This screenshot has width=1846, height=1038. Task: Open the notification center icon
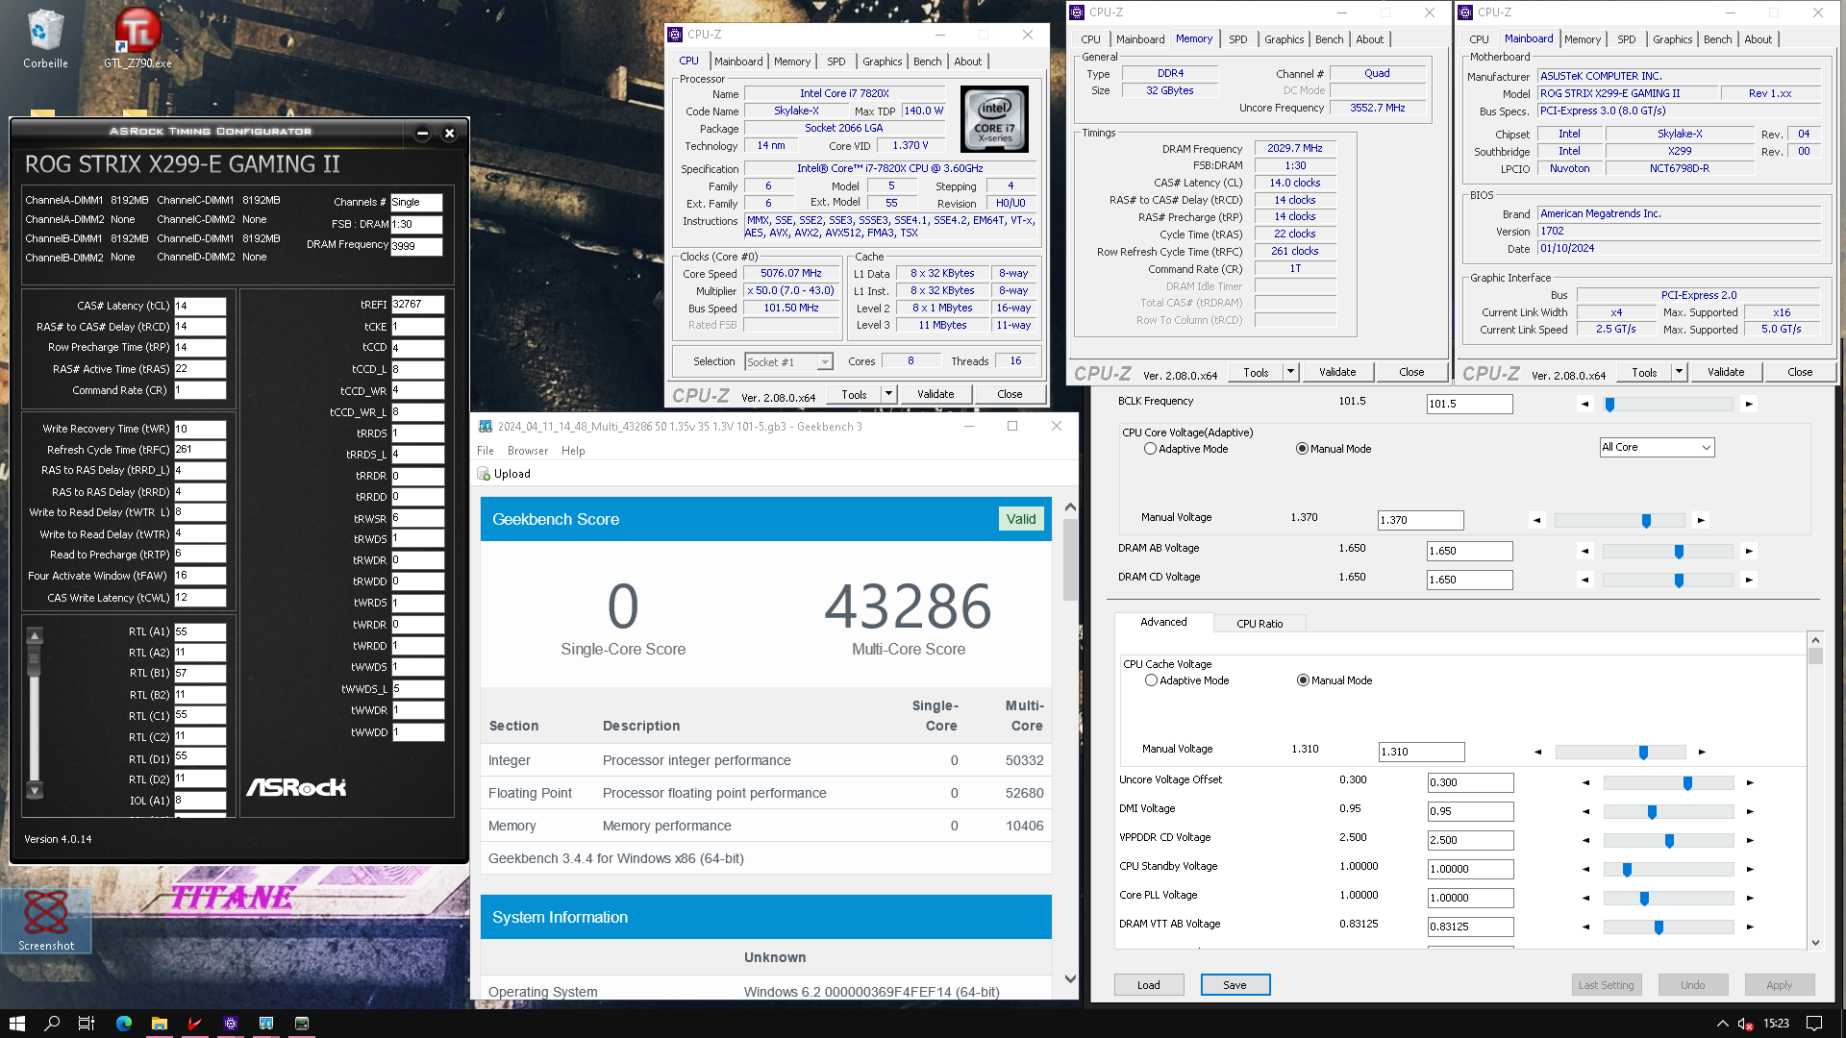pos(1814,1024)
